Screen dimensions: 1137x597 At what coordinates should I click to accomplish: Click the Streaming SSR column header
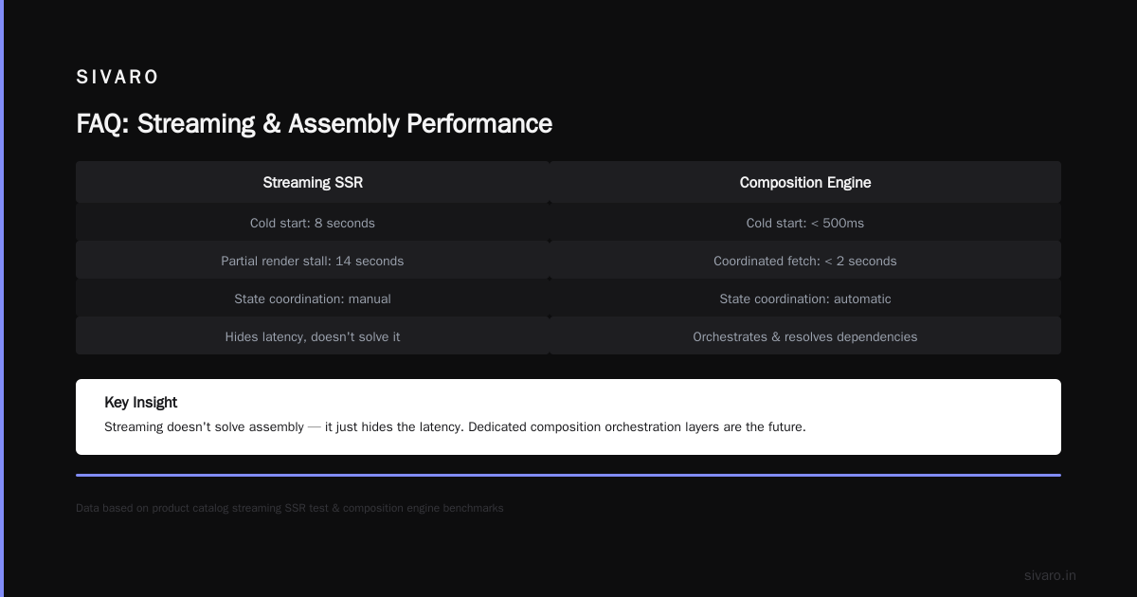[313, 182]
